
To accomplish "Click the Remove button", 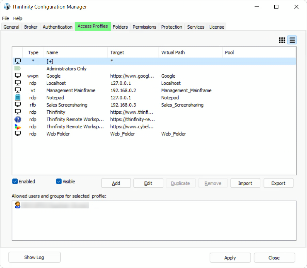I will [x=213, y=183].
